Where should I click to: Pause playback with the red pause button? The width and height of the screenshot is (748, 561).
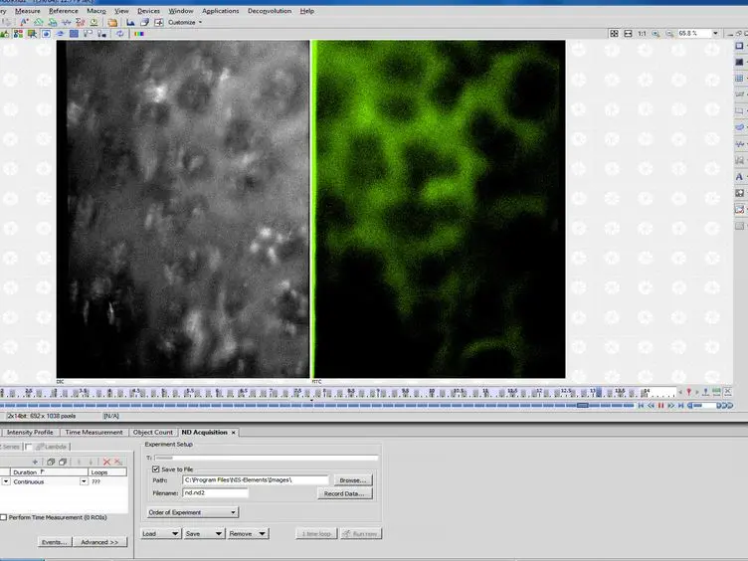point(660,406)
